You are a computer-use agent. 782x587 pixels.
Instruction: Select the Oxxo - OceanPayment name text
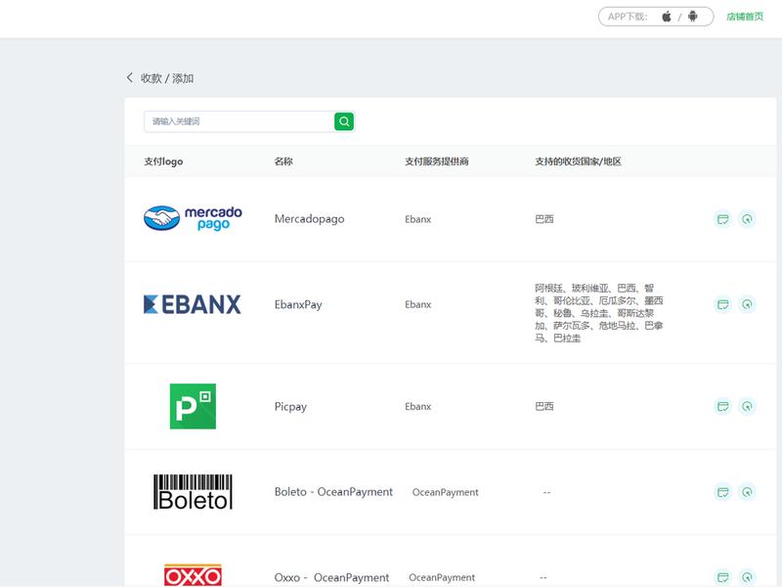331,577
